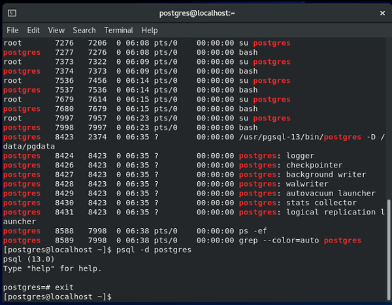This screenshot has width=392, height=305.
Task: Click the 'postgres: checkpointer' process line
Action: [x=172, y=165]
